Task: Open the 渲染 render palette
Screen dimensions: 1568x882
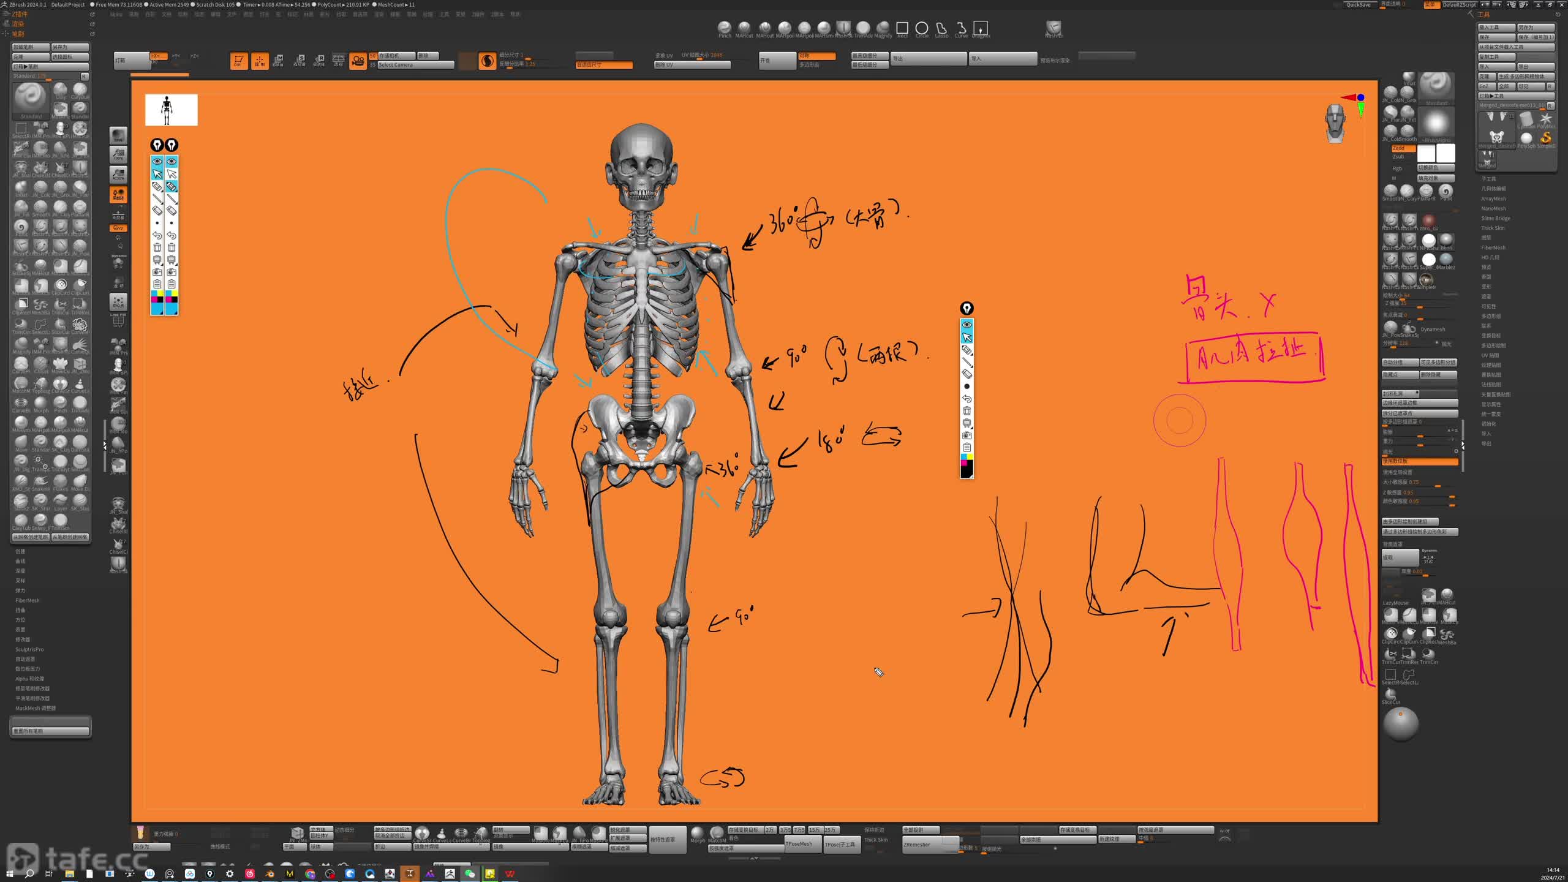Action: [x=18, y=24]
